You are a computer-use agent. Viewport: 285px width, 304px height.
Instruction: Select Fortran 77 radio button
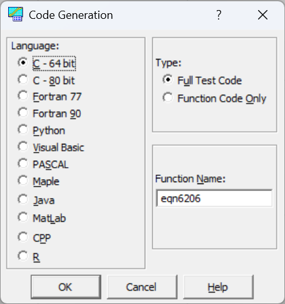pyautogui.click(x=49, y=97)
